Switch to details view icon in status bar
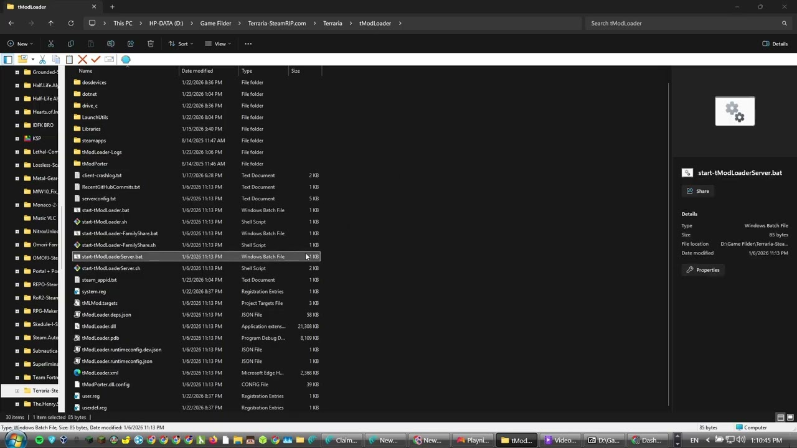 [x=780, y=418]
